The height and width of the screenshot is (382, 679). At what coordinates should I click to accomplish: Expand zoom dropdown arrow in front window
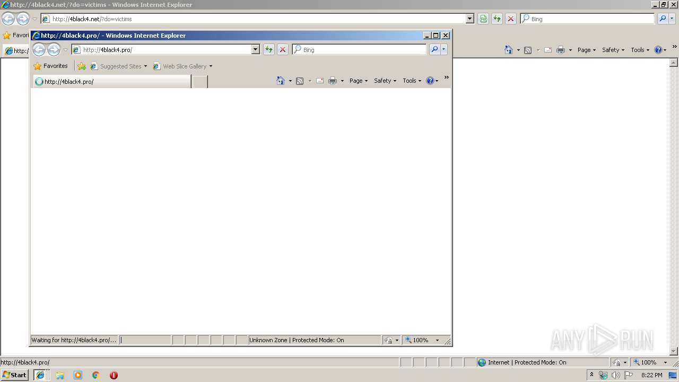(438, 340)
